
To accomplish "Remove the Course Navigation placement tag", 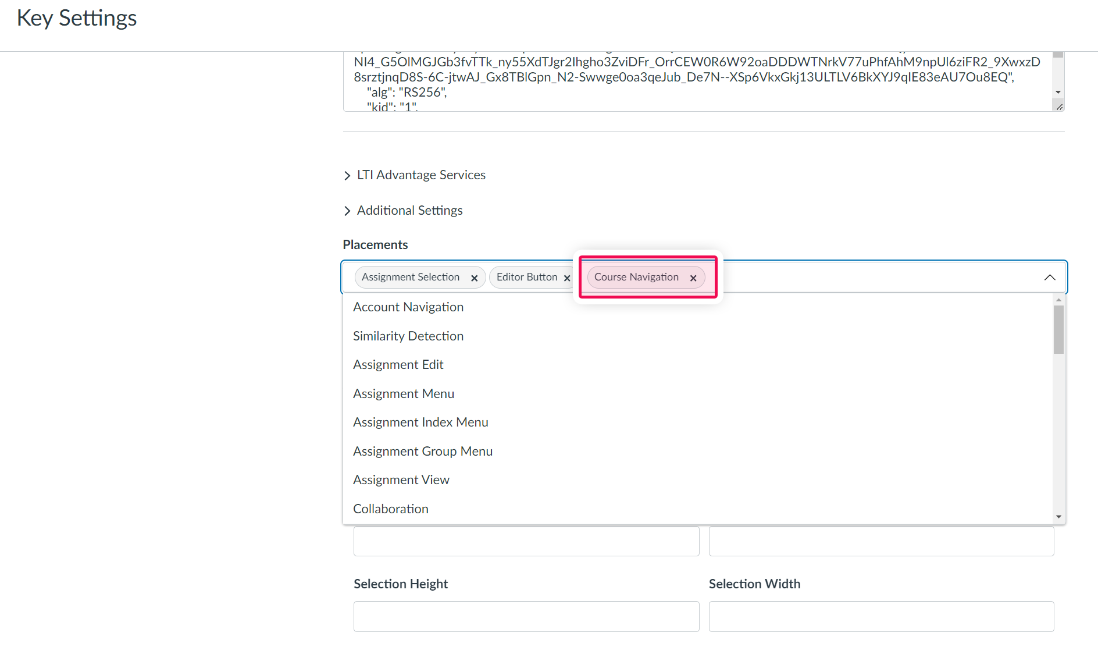I will (693, 278).
